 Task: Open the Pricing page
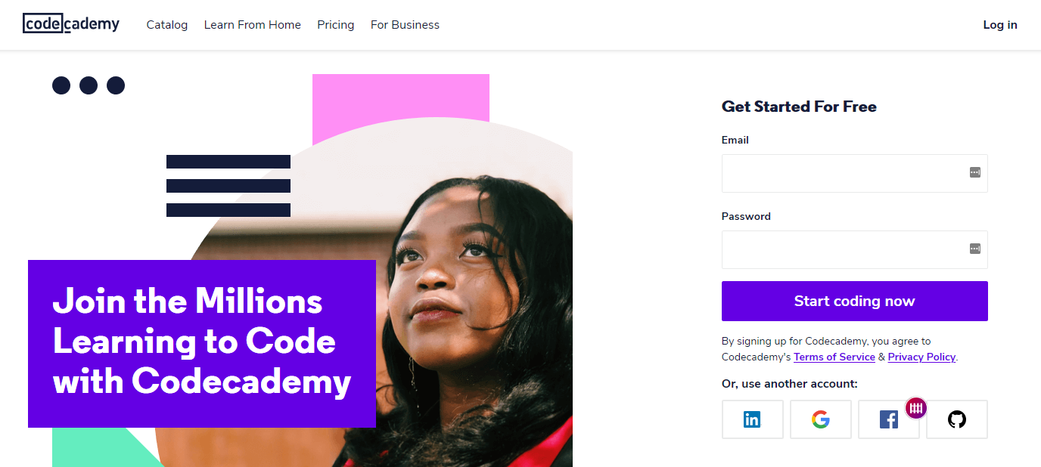[336, 25]
